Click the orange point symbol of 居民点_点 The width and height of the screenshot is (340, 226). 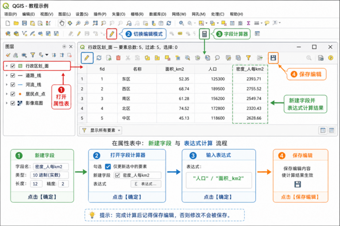[x=20, y=94]
